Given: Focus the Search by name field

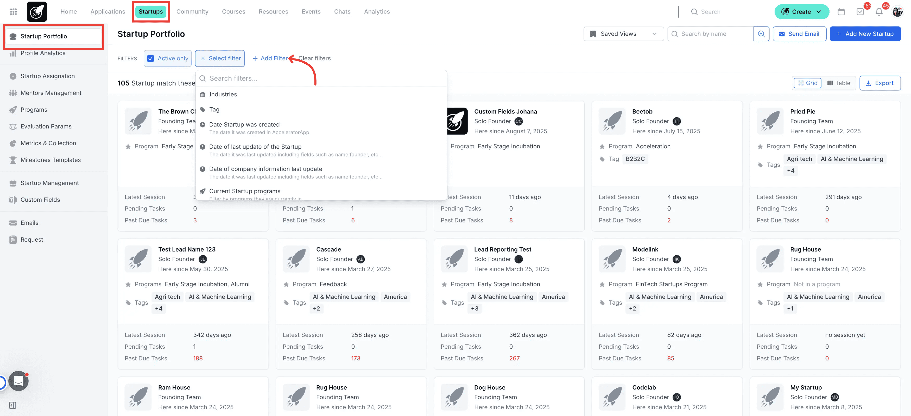Looking at the screenshot, I should [711, 34].
